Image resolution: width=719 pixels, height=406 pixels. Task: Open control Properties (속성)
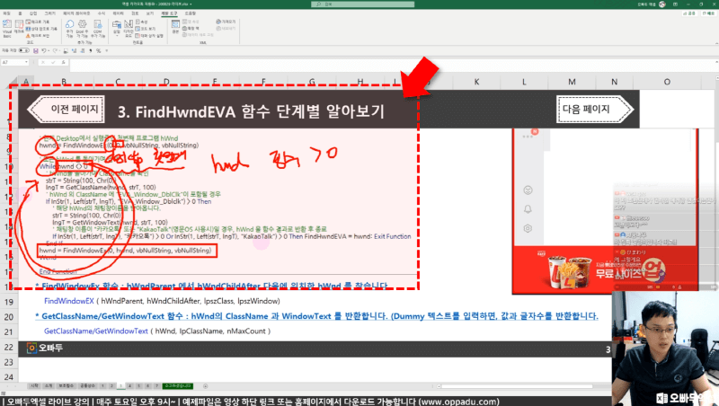tap(142, 22)
